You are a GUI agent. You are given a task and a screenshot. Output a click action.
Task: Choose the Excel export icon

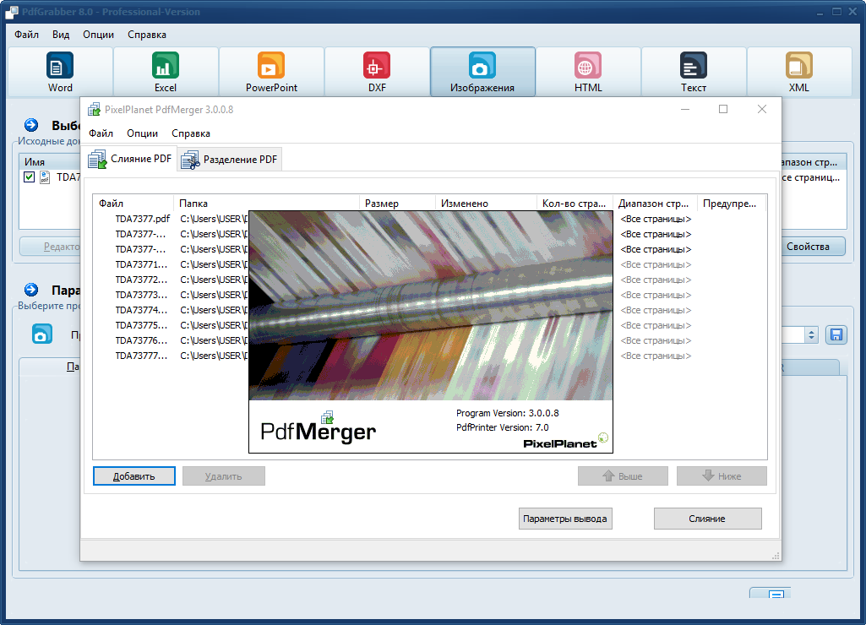click(x=165, y=65)
